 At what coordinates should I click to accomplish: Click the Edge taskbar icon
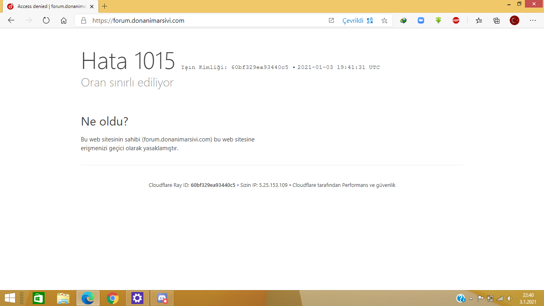88,298
